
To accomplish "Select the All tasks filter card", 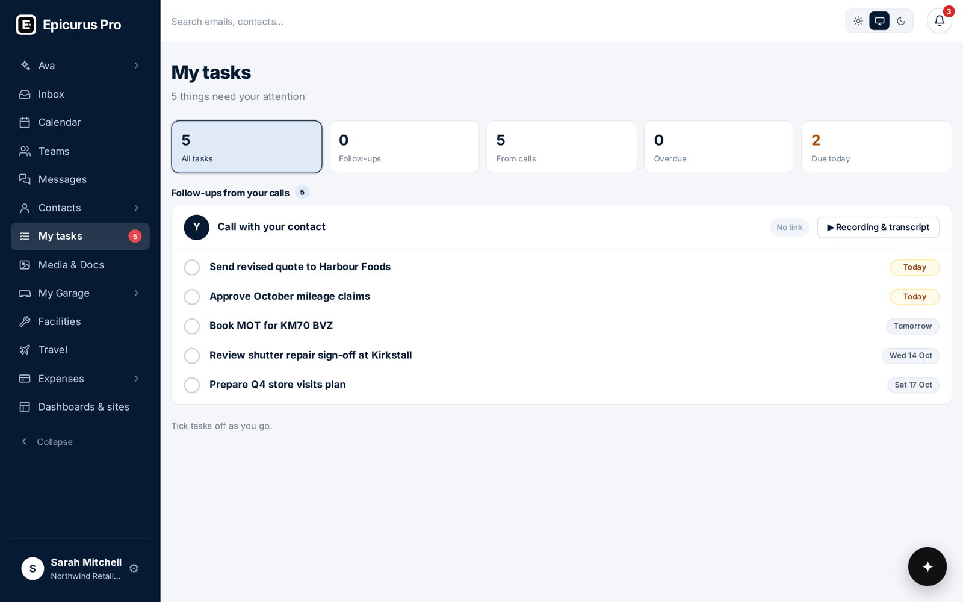I will point(247,147).
